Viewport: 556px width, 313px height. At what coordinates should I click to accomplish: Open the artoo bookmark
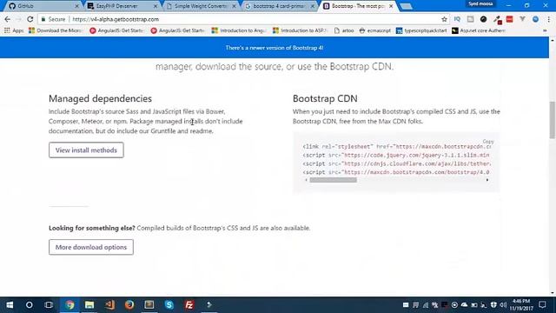point(344,30)
